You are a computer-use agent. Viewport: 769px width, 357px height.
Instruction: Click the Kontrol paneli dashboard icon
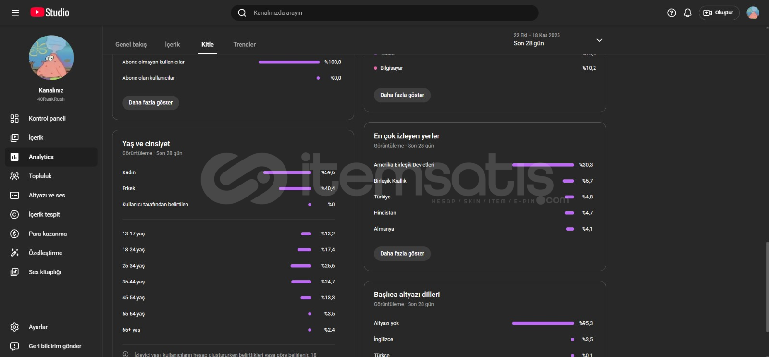point(14,119)
